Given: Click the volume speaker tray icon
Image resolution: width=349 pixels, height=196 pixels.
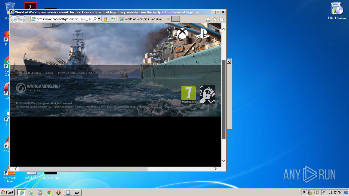Looking at the screenshot, I should click(x=317, y=192).
